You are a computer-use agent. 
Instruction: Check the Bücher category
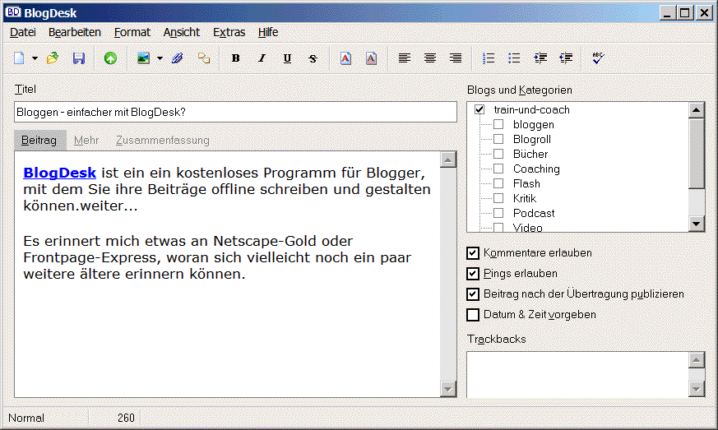(498, 154)
